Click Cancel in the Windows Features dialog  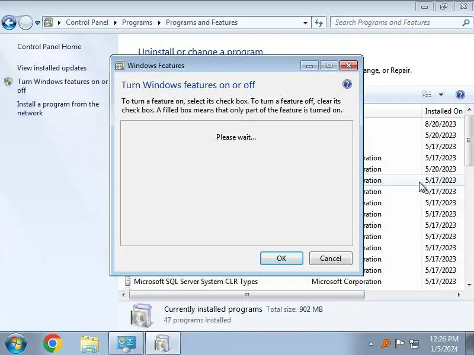331,259
